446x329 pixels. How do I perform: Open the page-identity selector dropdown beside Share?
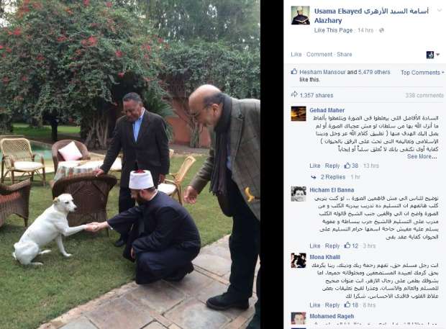(x=432, y=55)
